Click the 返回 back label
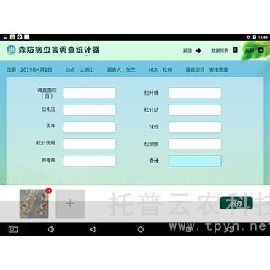The height and width of the screenshot is (270, 270). (x=188, y=50)
